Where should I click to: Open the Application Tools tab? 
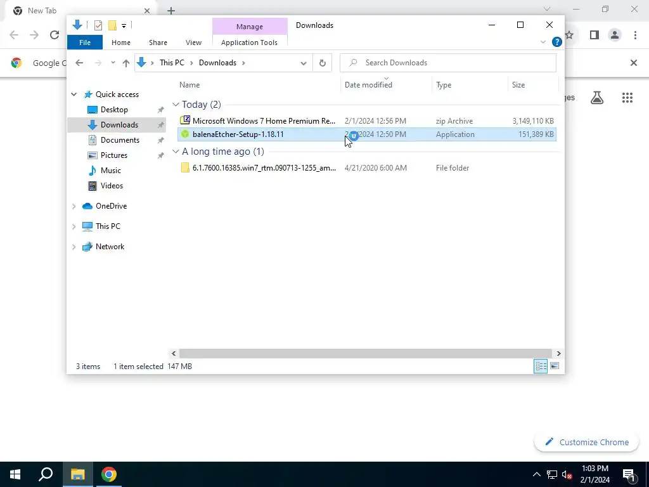(249, 42)
